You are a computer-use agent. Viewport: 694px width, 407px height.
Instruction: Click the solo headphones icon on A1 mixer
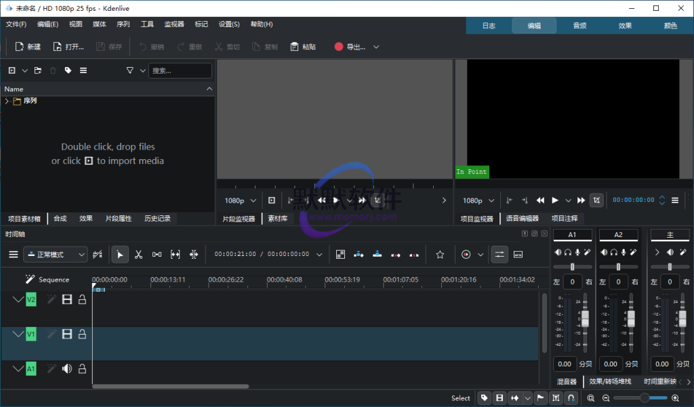coord(567,252)
